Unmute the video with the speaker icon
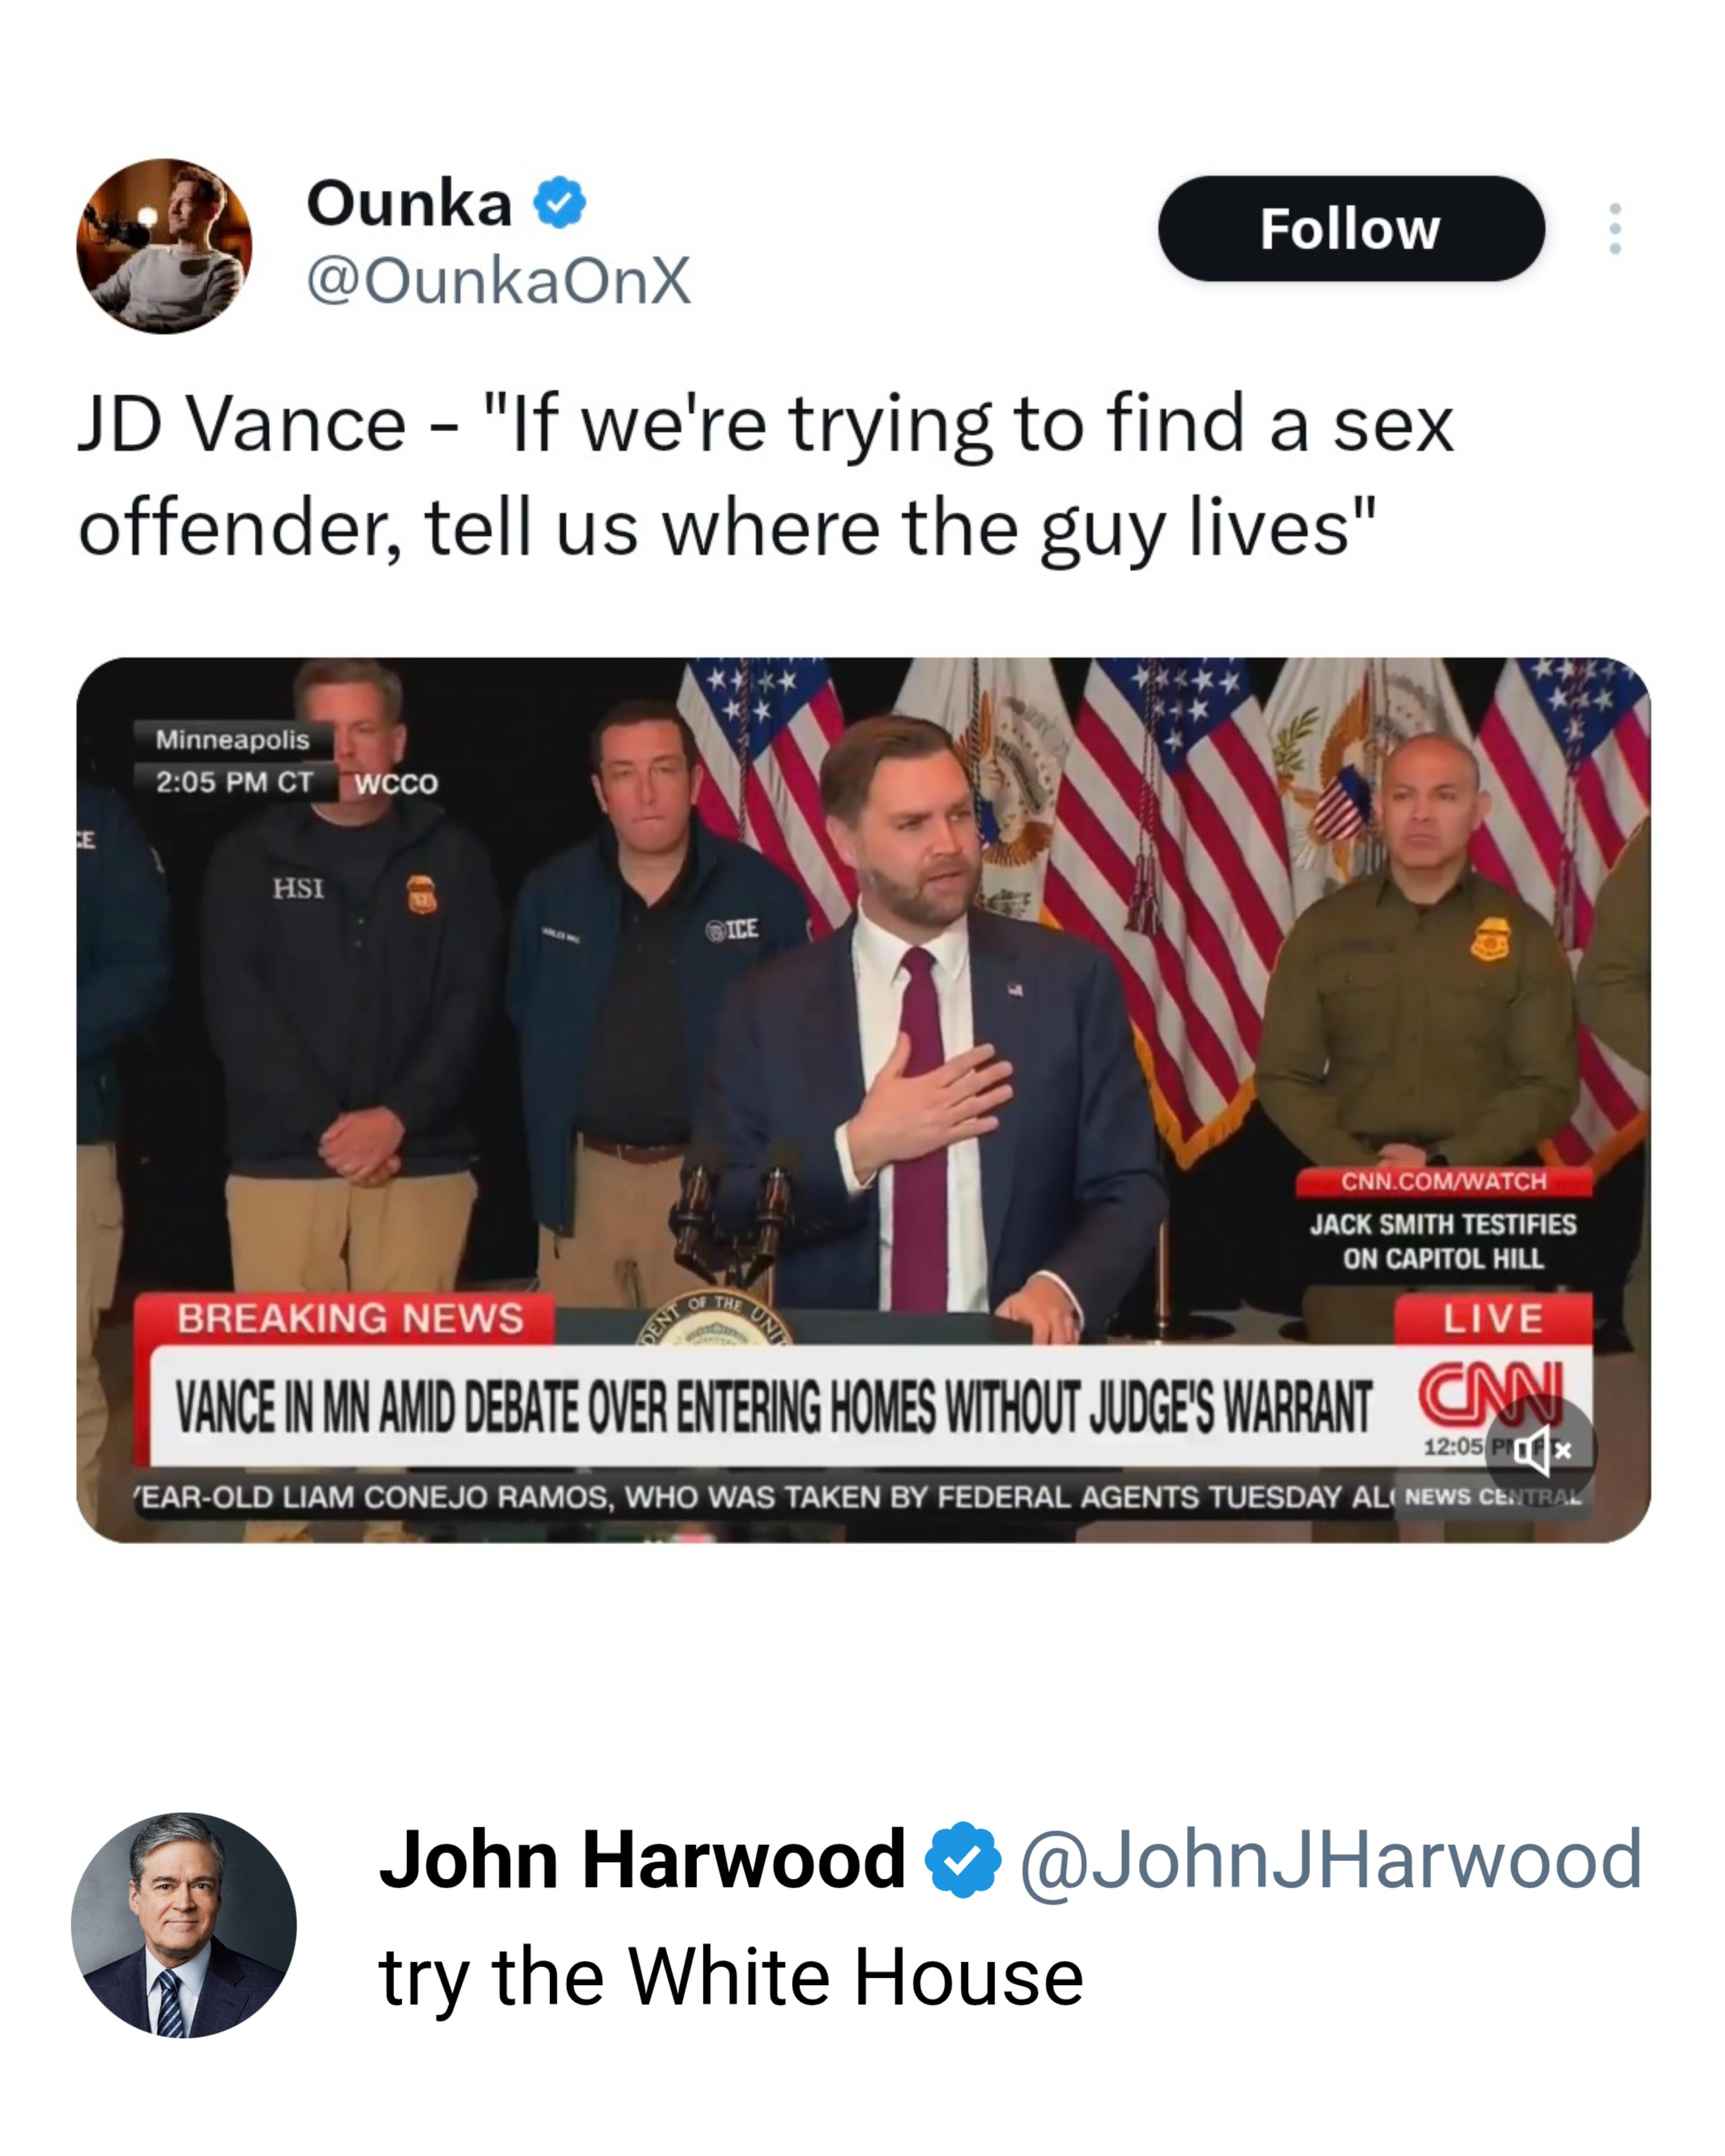The width and height of the screenshot is (1725, 2156). (x=1541, y=1449)
